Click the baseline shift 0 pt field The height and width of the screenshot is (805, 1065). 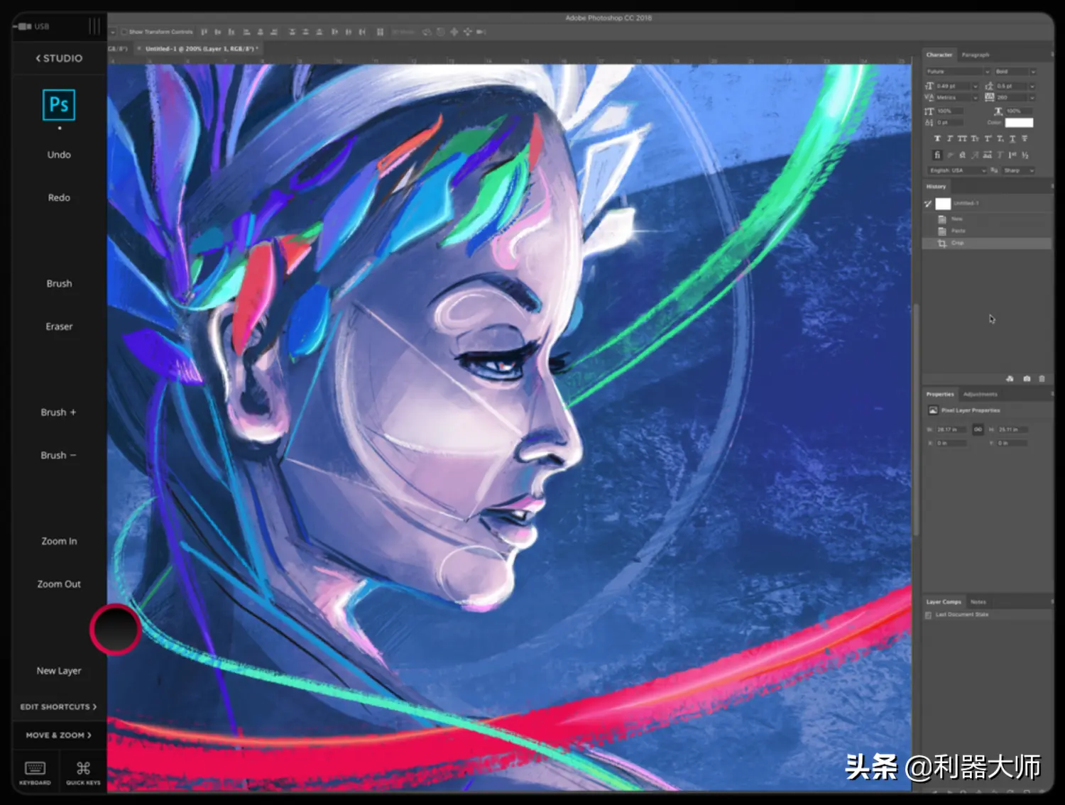point(950,123)
